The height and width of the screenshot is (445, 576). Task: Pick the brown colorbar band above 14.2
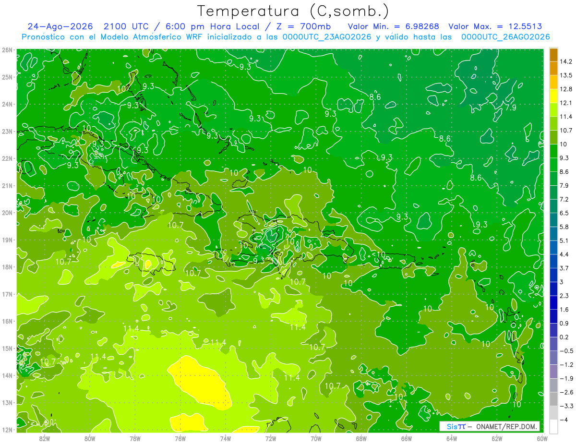pyautogui.click(x=553, y=55)
